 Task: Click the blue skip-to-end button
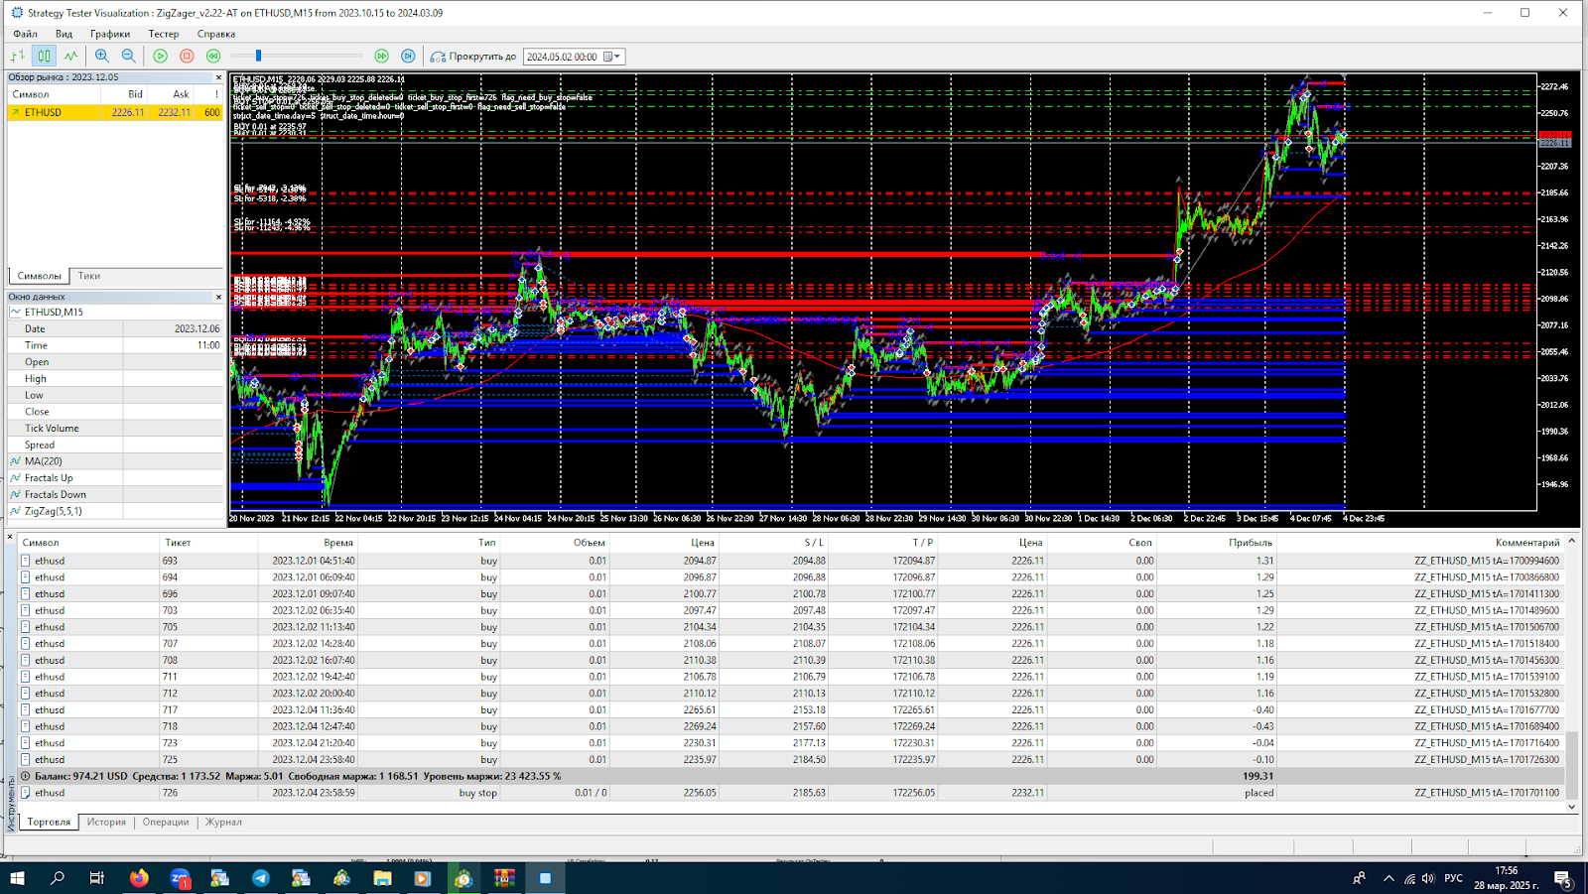tap(408, 57)
